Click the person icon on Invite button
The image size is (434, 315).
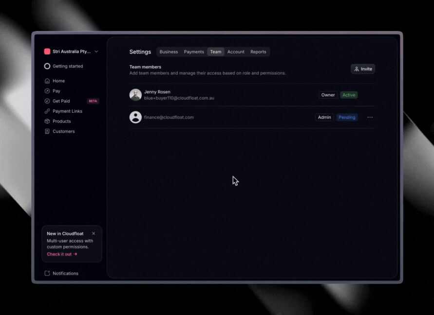(x=357, y=69)
